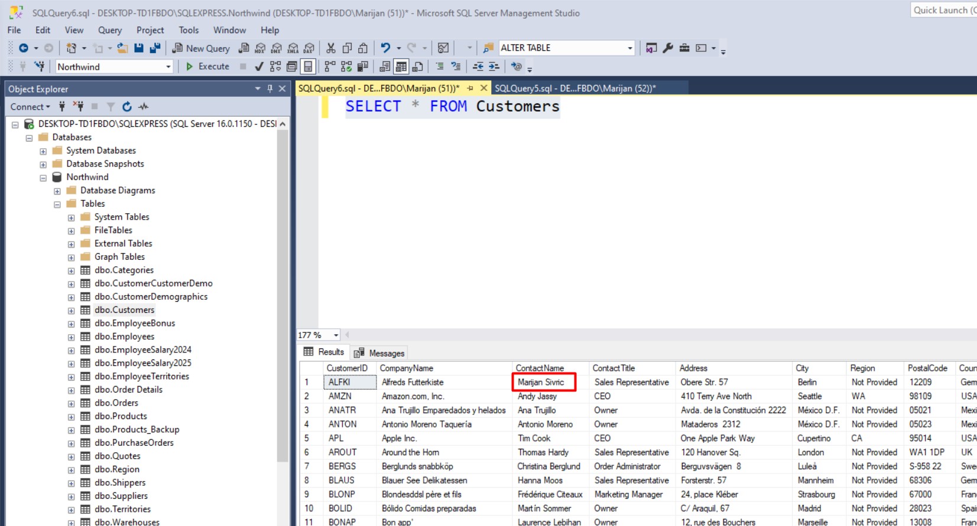Toggle Results to Grid mode
Image resolution: width=977 pixels, height=526 pixels.
pyautogui.click(x=401, y=67)
